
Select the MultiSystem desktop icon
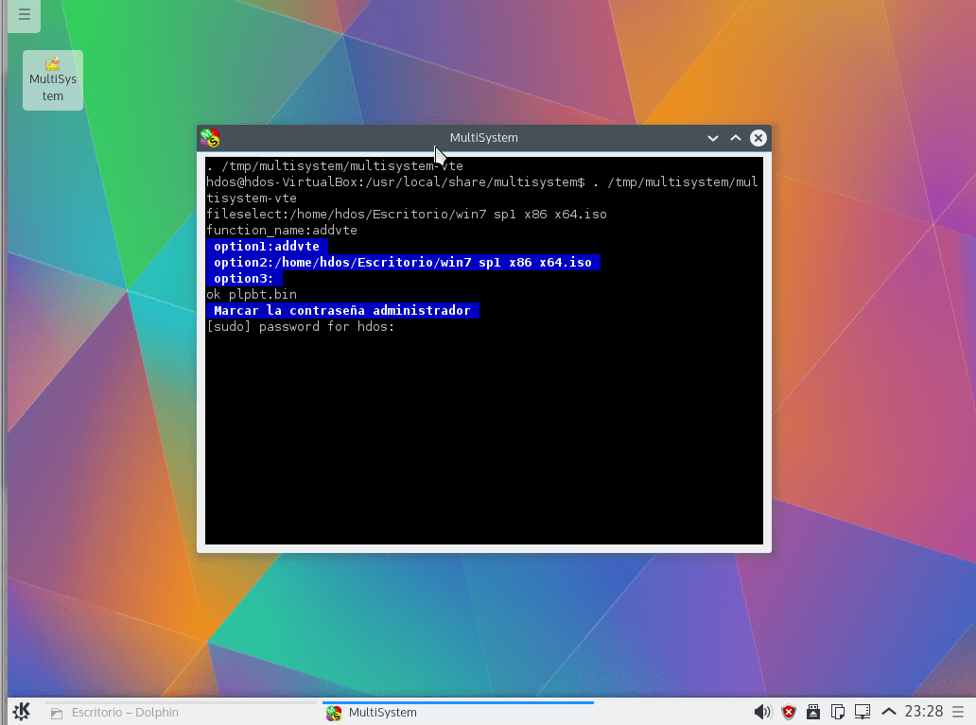(53, 80)
